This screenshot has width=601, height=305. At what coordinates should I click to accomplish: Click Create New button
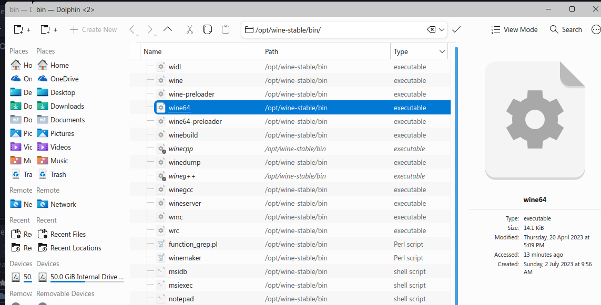pos(93,29)
